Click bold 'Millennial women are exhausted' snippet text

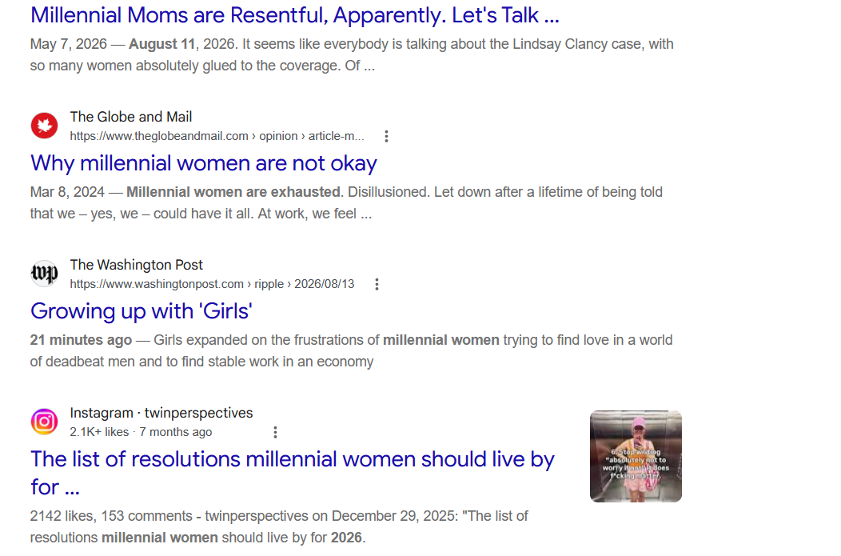(233, 192)
